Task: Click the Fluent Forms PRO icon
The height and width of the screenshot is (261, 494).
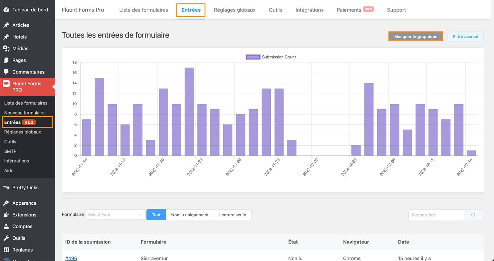Action: point(6,84)
